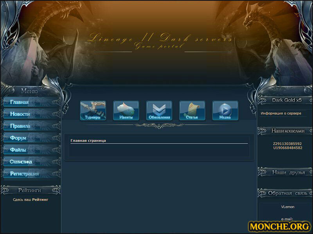This screenshot has height=234, width=313.
Task: Click the Рейтинг link in the sidebar
Action: click(x=40, y=199)
